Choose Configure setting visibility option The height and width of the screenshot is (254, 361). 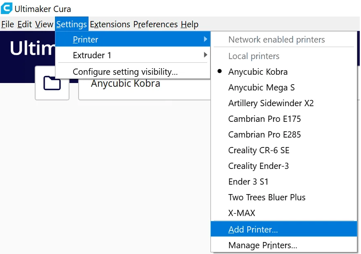tap(125, 72)
